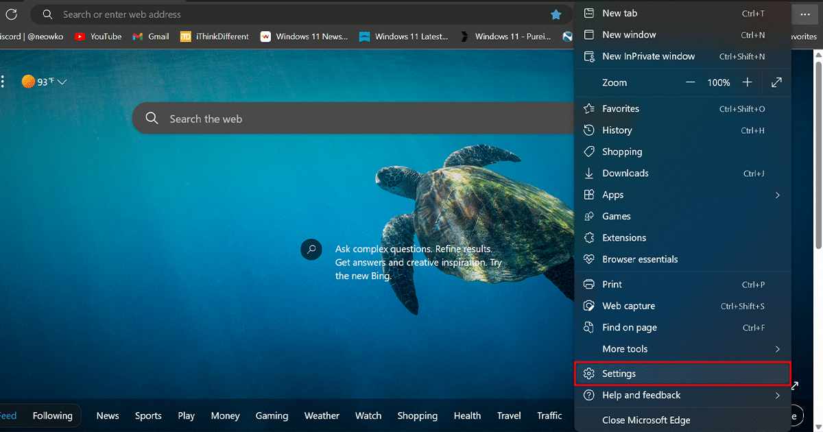This screenshot has height=432, width=823.
Task: Choose Browser essentials in the menu
Action: click(x=639, y=259)
